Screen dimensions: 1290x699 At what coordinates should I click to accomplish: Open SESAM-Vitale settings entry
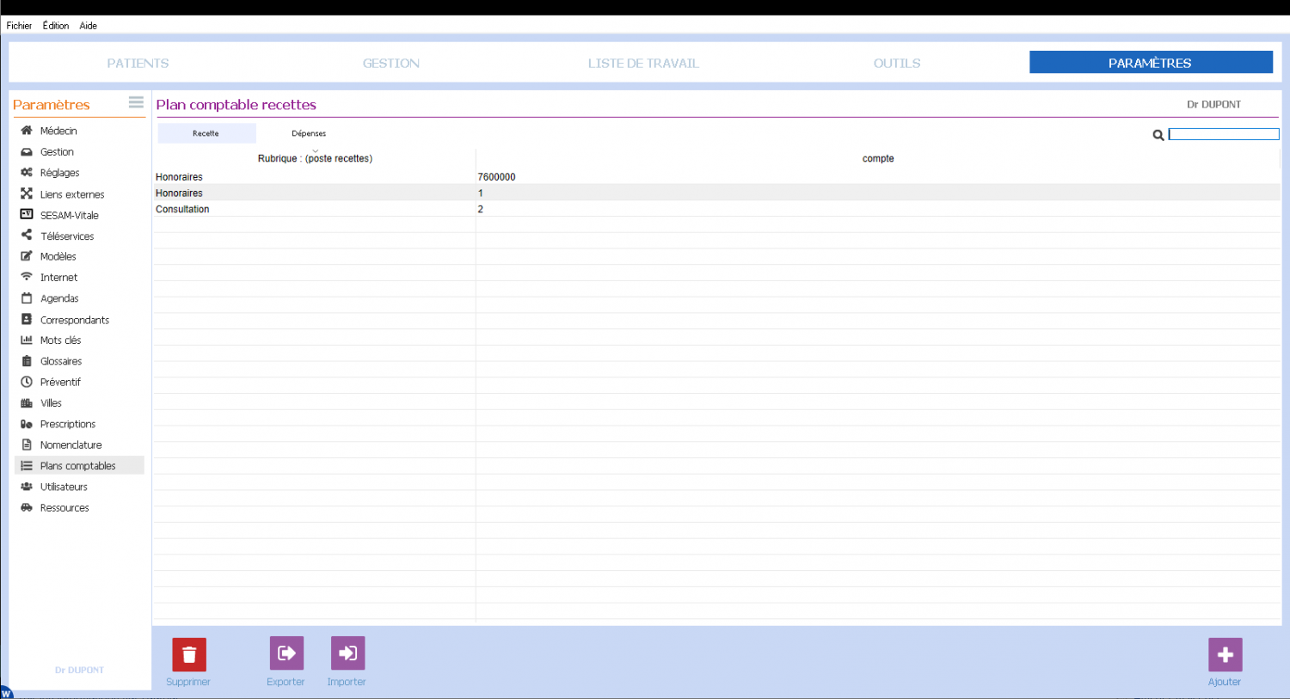point(70,215)
